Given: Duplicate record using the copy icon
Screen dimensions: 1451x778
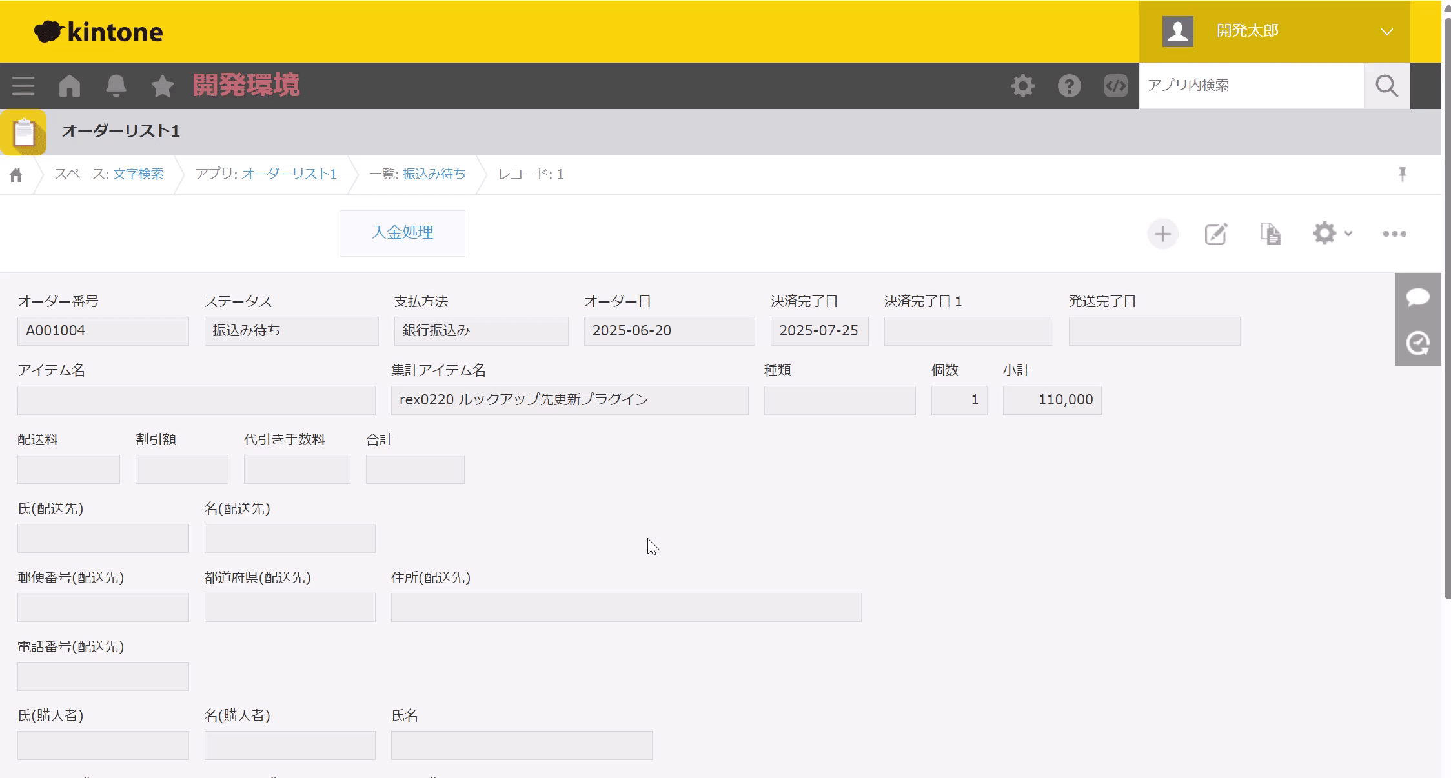Looking at the screenshot, I should (1270, 234).
